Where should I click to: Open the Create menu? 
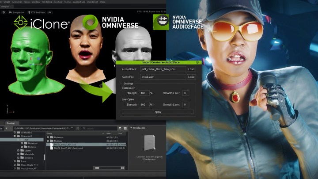tap(7, 2)
